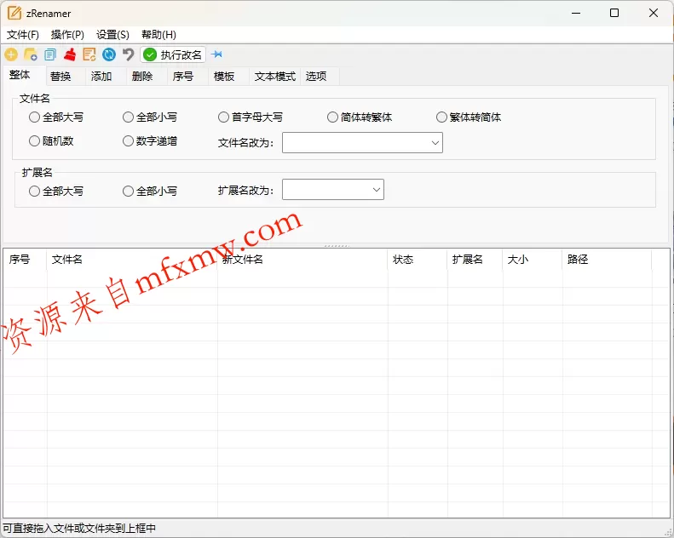
Task: Click the blue pin window icon
Action: [x=217, y=54]
